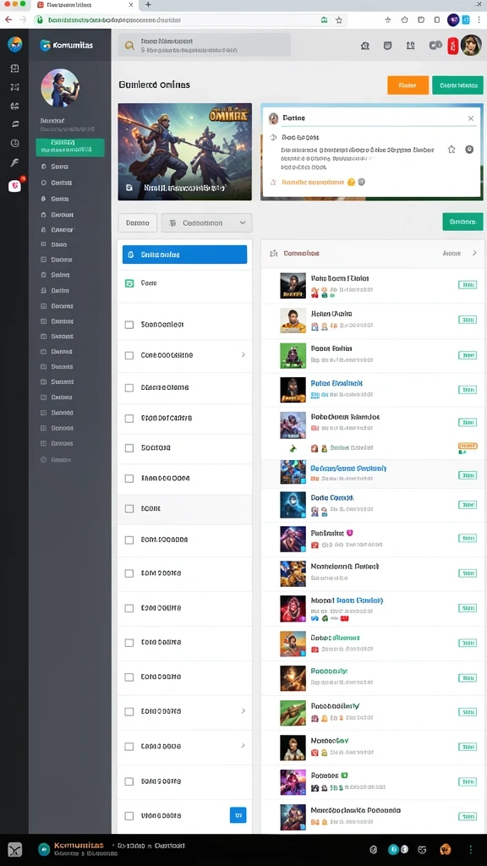The width and height of the screenshot is (487, 866).
Task: Click the green three-dots icon in the bottom bar
Action: (x=470, y=849)
